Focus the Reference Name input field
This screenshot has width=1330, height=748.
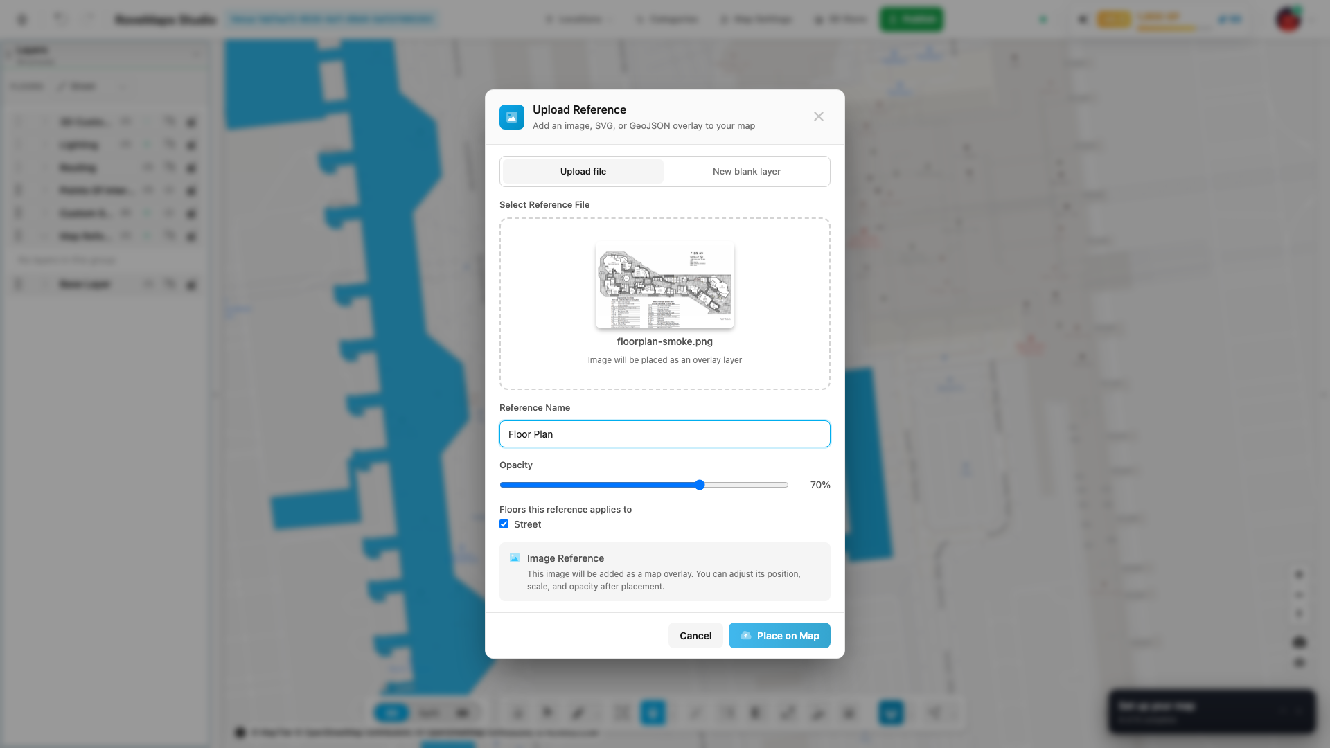[665, 434]
